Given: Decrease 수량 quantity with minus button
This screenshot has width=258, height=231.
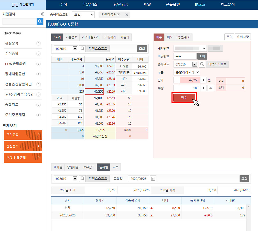Looking at the screenshot, I should (177, 88).
